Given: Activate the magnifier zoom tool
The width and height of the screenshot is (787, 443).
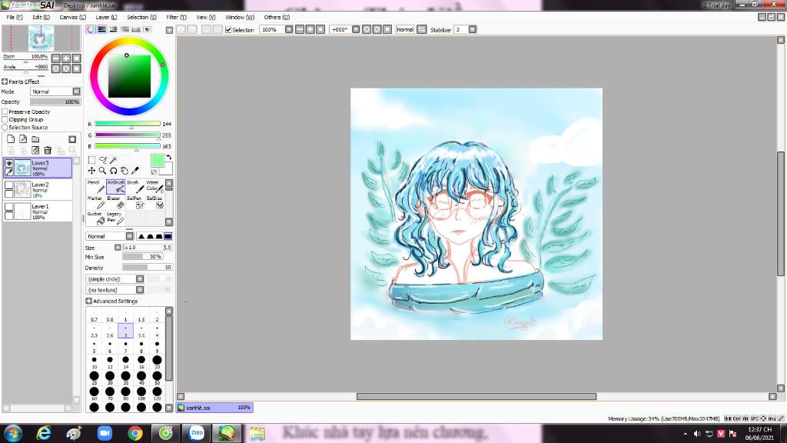Looking at the screenshot, I should tap(102, 171).
